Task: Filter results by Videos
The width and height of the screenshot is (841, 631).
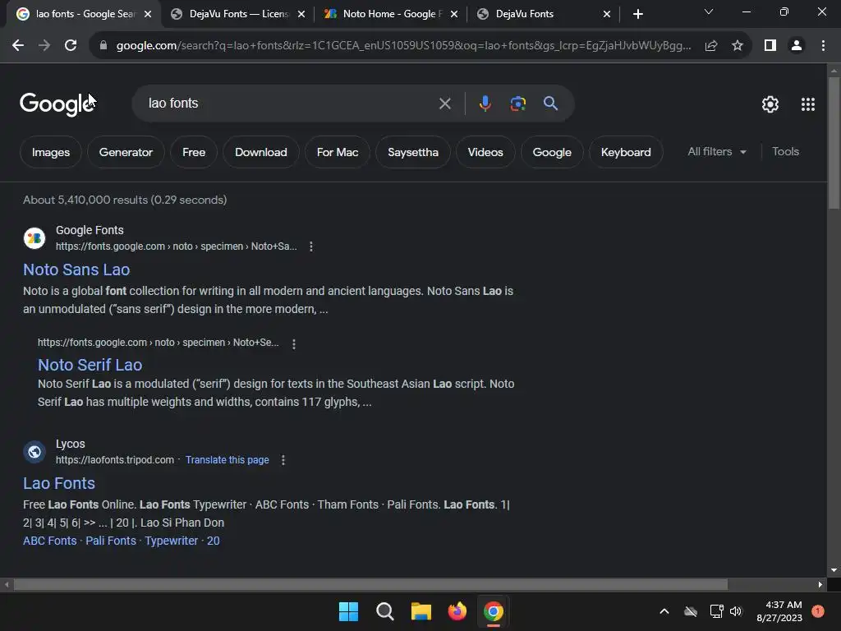Action: 485,152
